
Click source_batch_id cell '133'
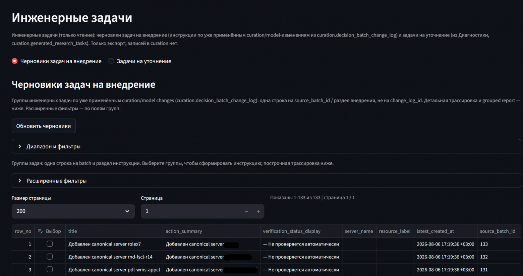pos(499,244)
